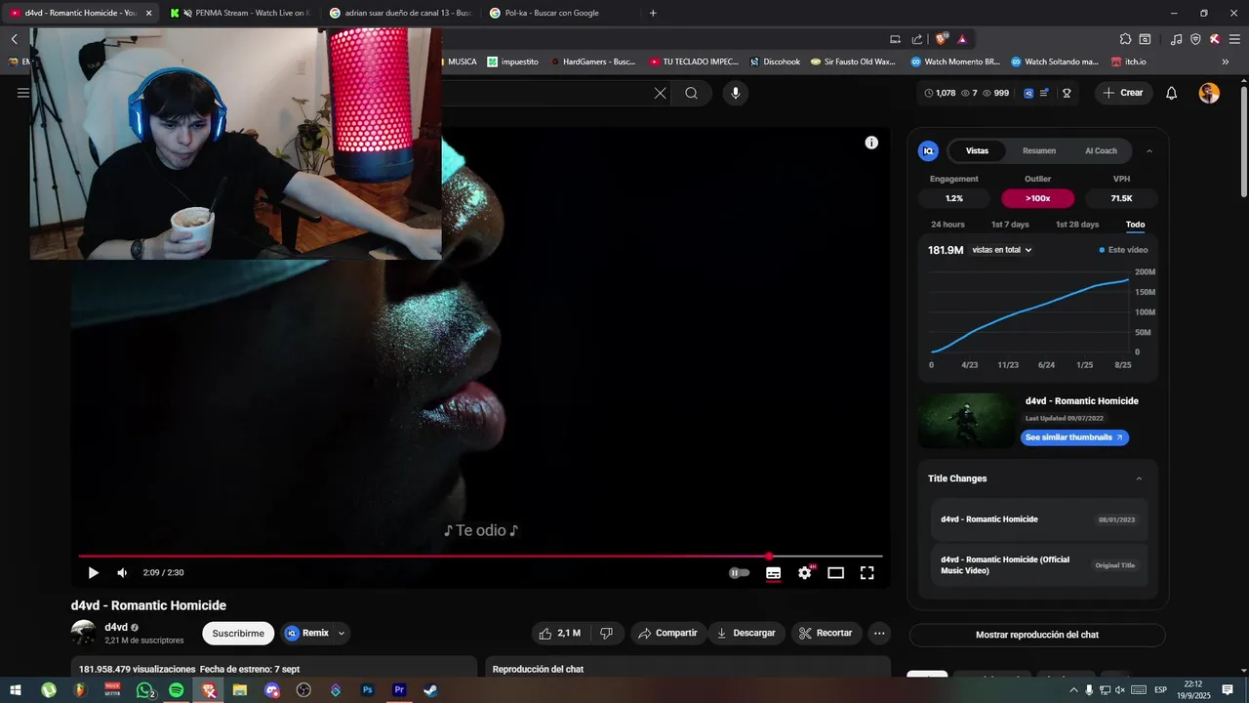Open the d4vd channel avatar

pyautogui.click(x=84, y=633)
